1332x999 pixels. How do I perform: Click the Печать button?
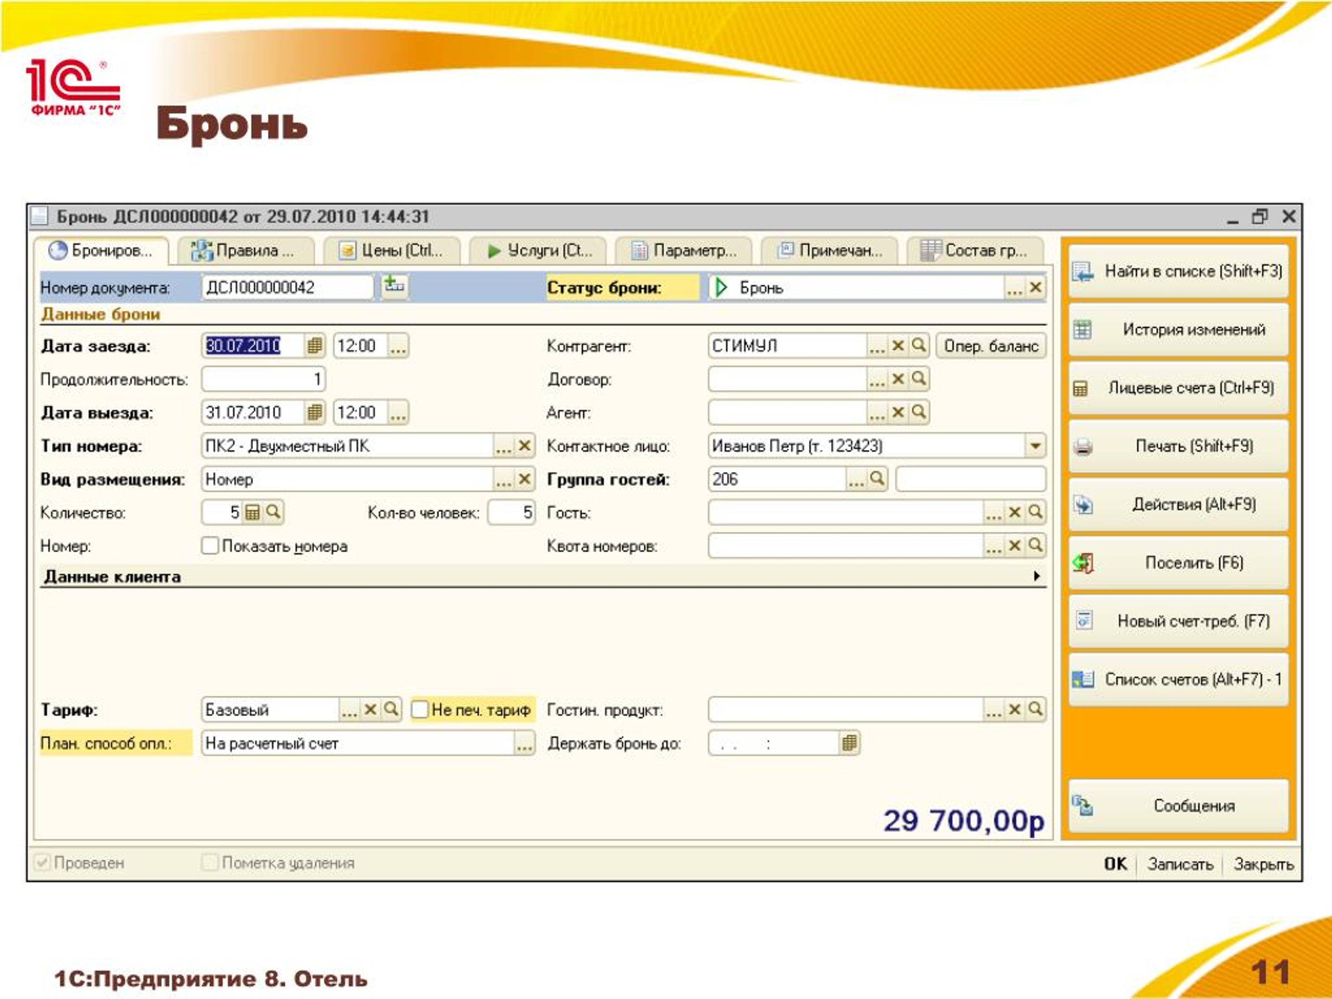1179,446
